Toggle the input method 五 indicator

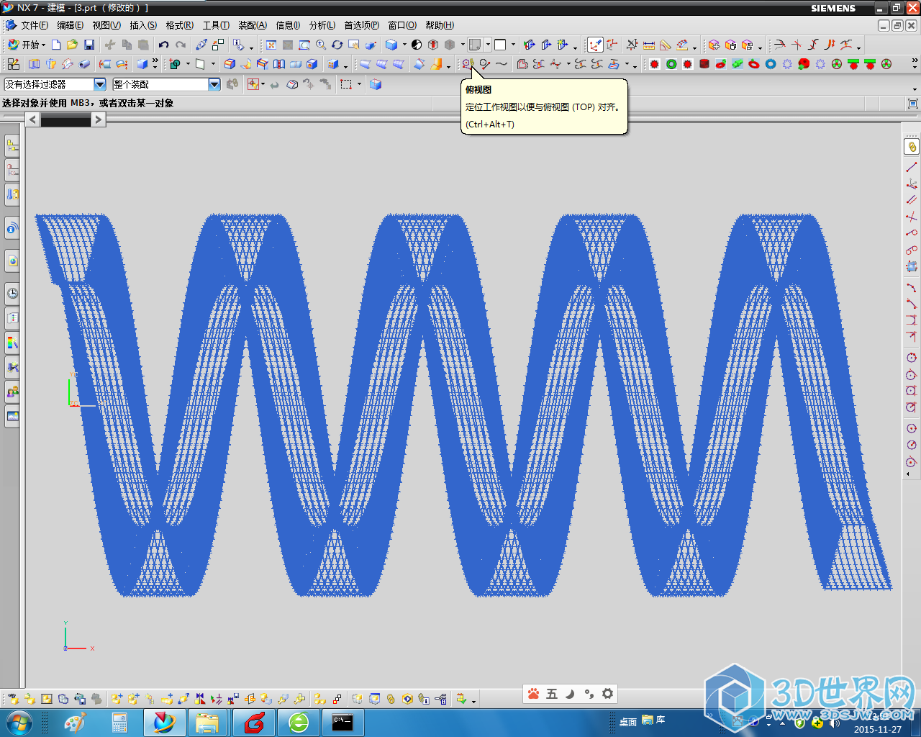pos(552,694)
